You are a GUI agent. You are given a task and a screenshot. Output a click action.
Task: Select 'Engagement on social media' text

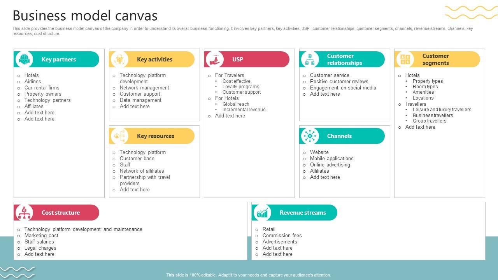343,88
